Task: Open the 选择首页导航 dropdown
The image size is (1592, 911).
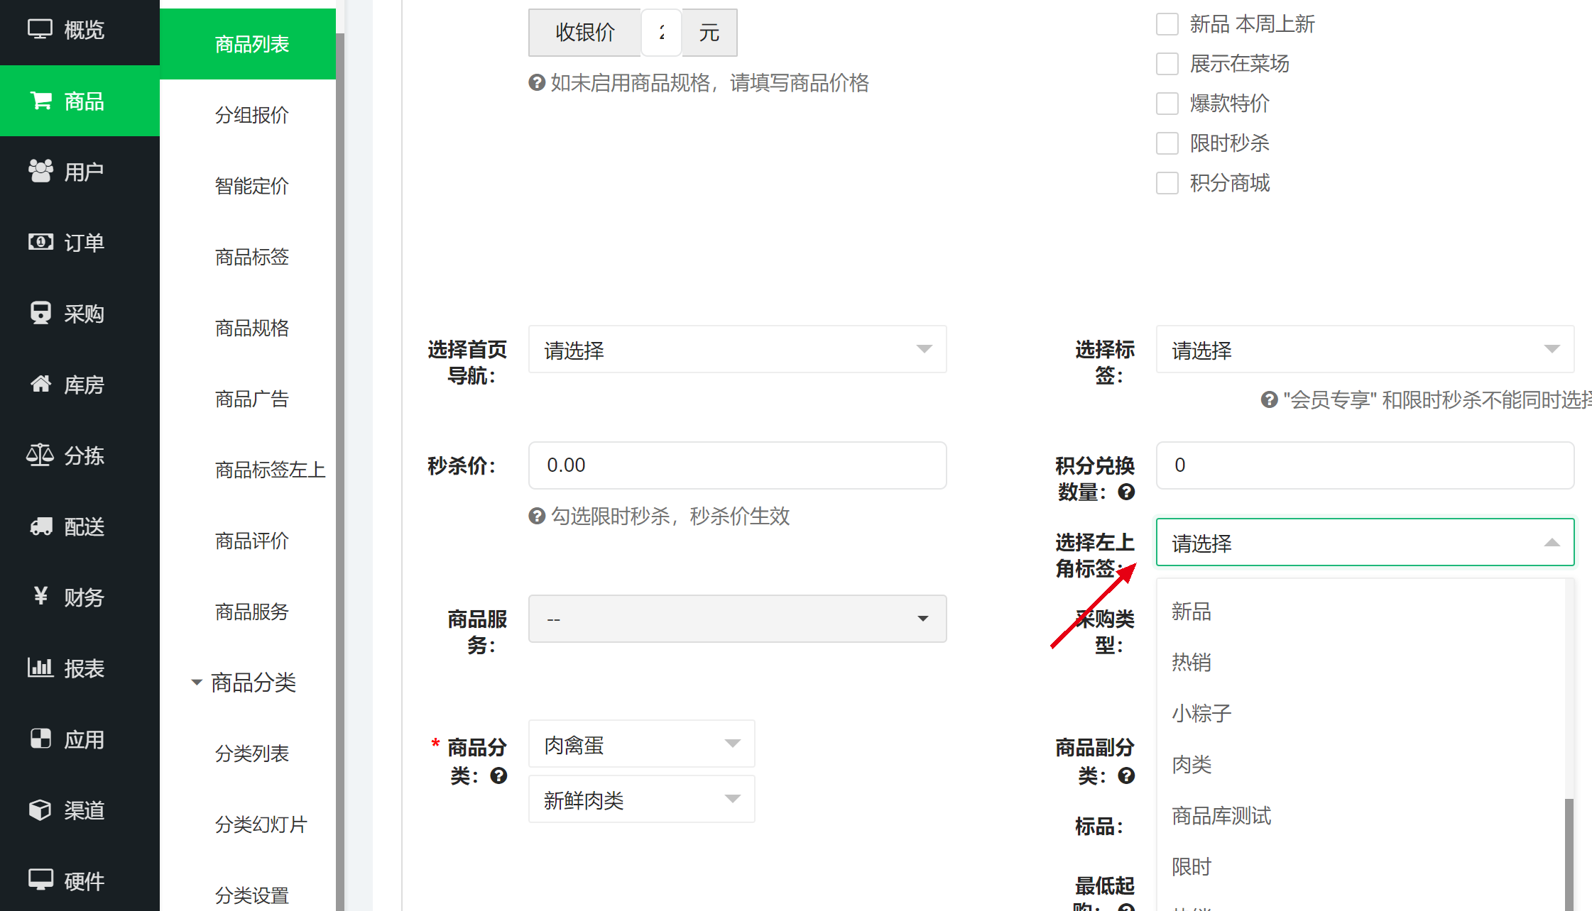Action: [x=737, y=349]
